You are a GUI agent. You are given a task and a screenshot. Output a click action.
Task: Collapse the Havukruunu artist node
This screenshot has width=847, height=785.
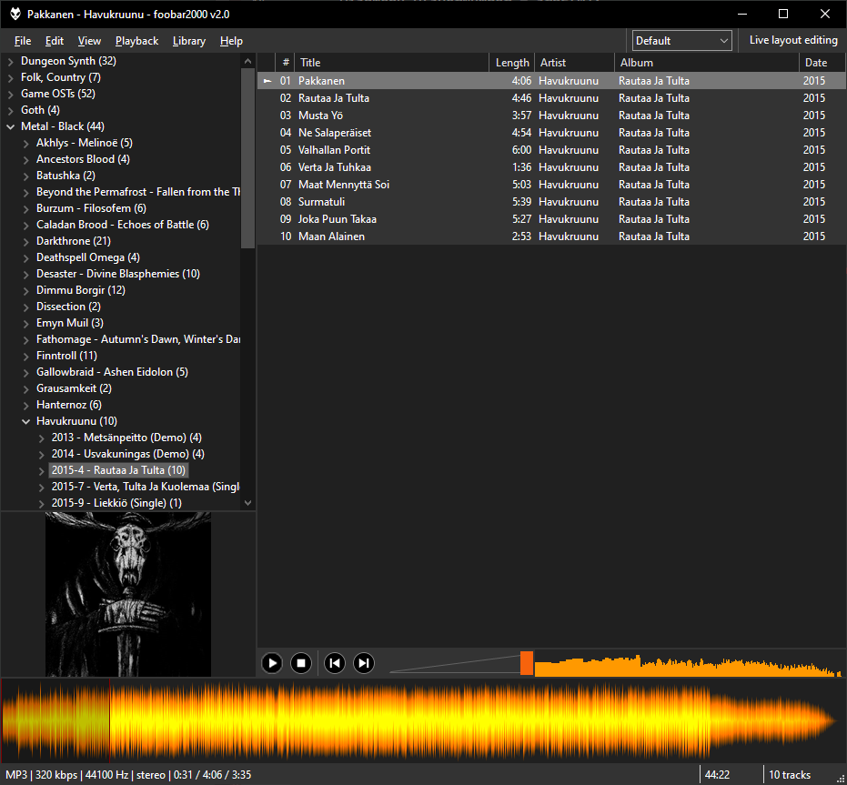coord(25,421)
